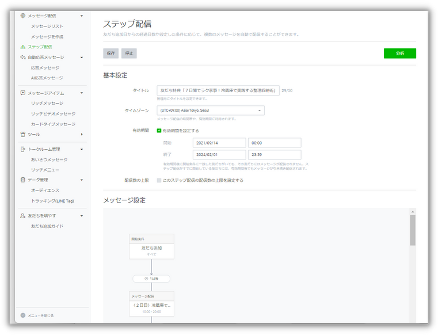Image resolution: width=438 pixels, height=335 pixels.
Task: Click the ツール shop icon
Action: 23,134
